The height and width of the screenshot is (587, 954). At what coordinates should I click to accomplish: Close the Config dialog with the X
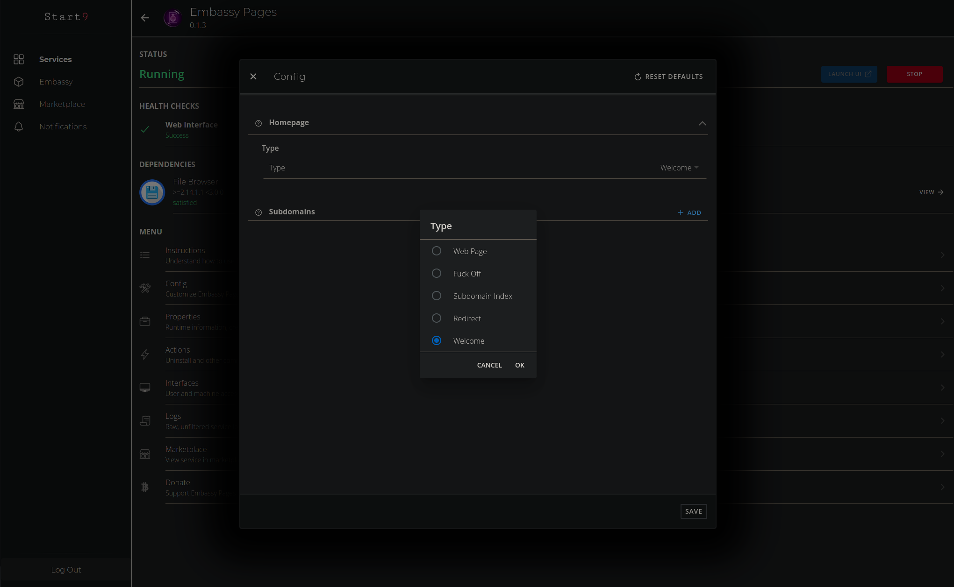point(253,77)
